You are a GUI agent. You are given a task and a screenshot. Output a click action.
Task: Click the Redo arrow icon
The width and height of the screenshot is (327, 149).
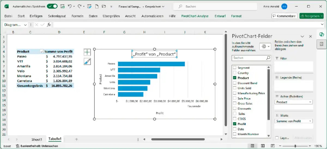[79, 6]
